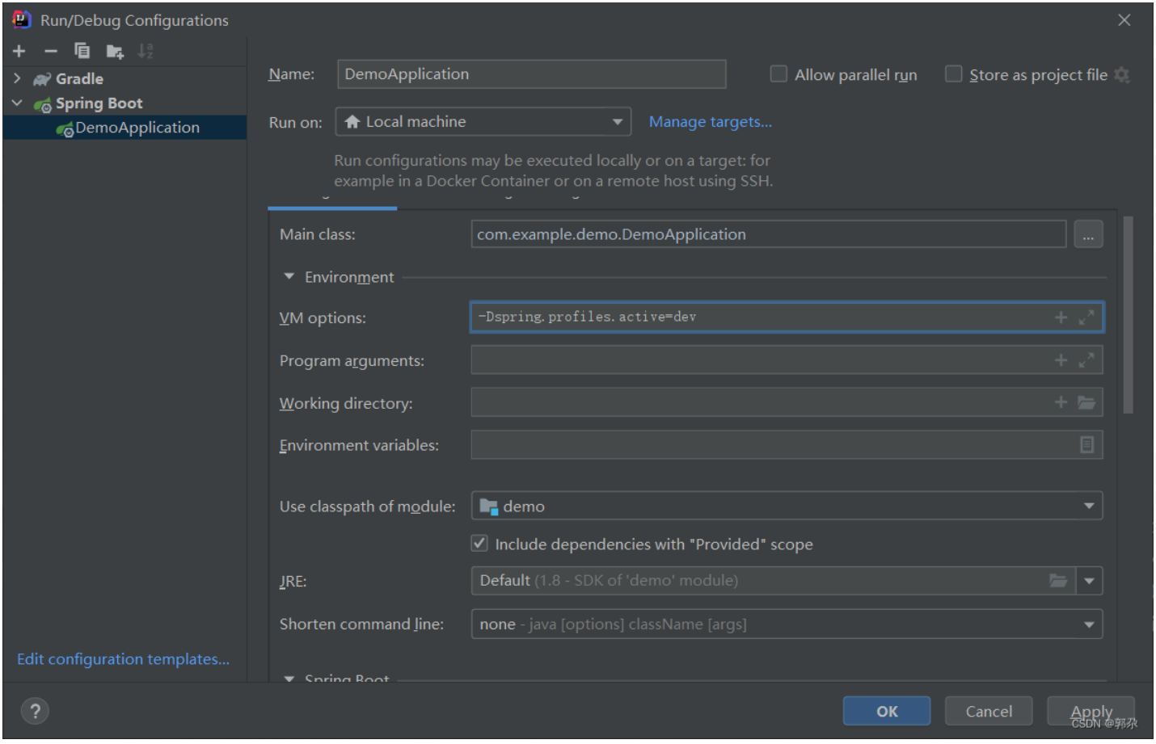Insert macro in Working directory plus icon
This screenshot has width=1156, height=744.
(x=1061, y=402)
